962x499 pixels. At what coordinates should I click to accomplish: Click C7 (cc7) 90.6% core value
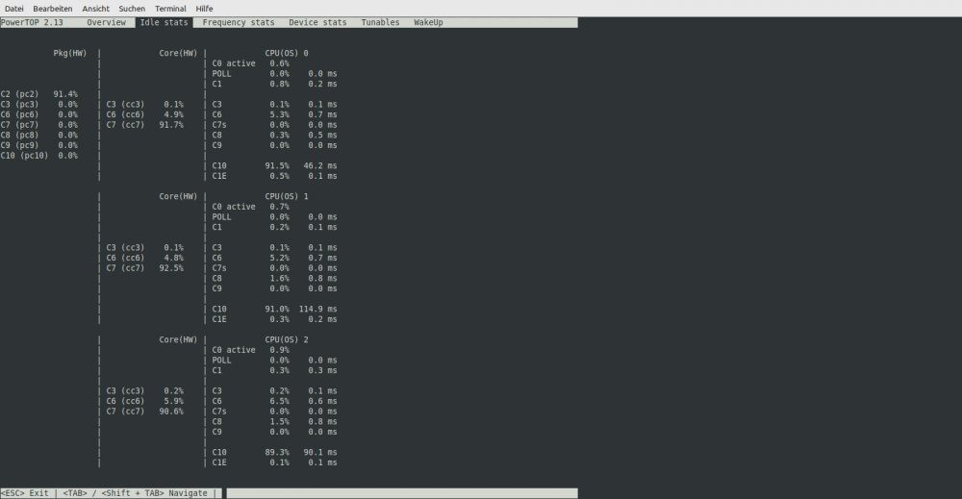[x=145, y=412]
